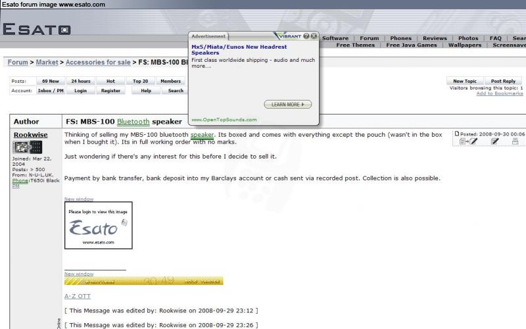
Task: Click the Register button
Action: click(x=110, y=91)
